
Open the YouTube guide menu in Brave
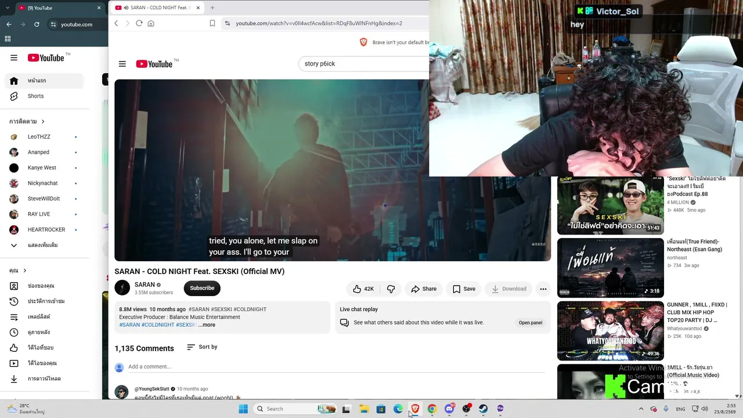tap(122, 64)
